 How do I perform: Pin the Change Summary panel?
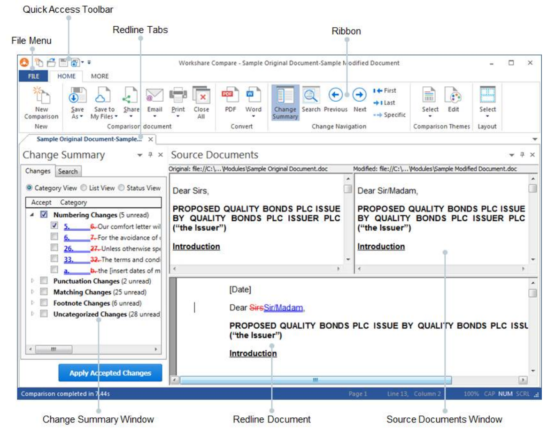coord(150,155)
